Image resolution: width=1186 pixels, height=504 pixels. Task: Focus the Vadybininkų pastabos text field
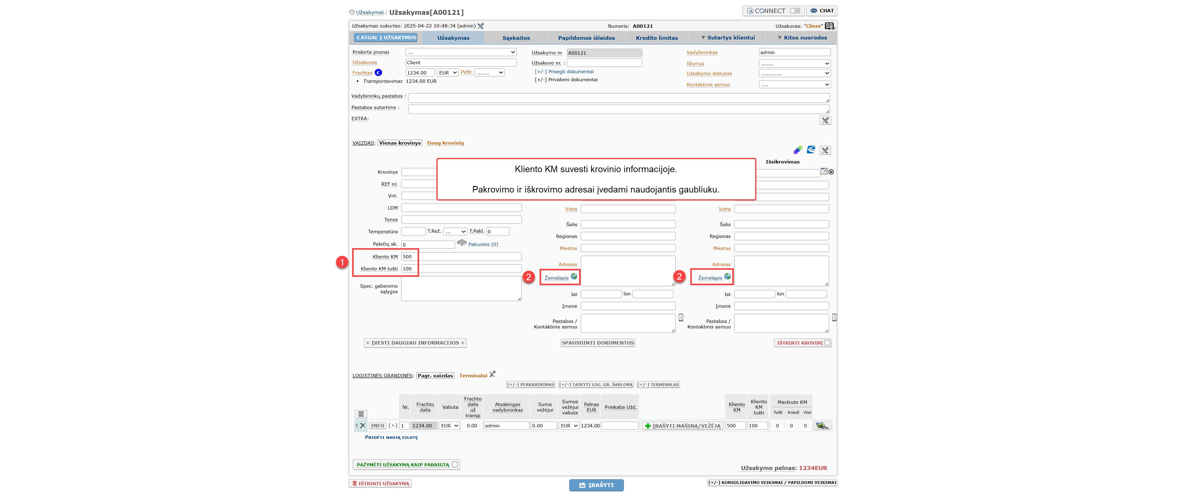(618, 98)
